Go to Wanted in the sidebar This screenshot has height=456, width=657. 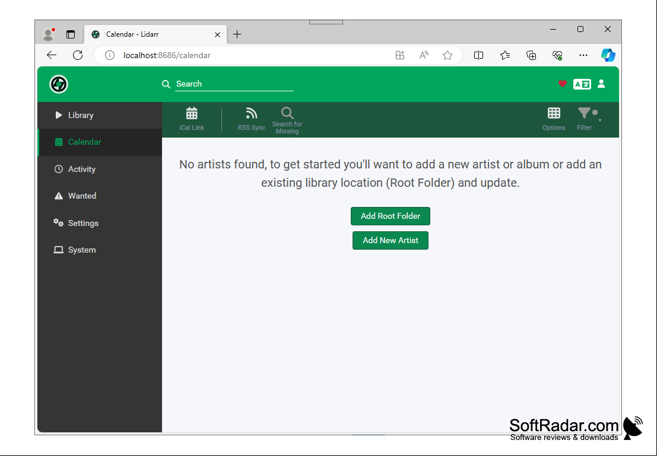tap(100, 196)
